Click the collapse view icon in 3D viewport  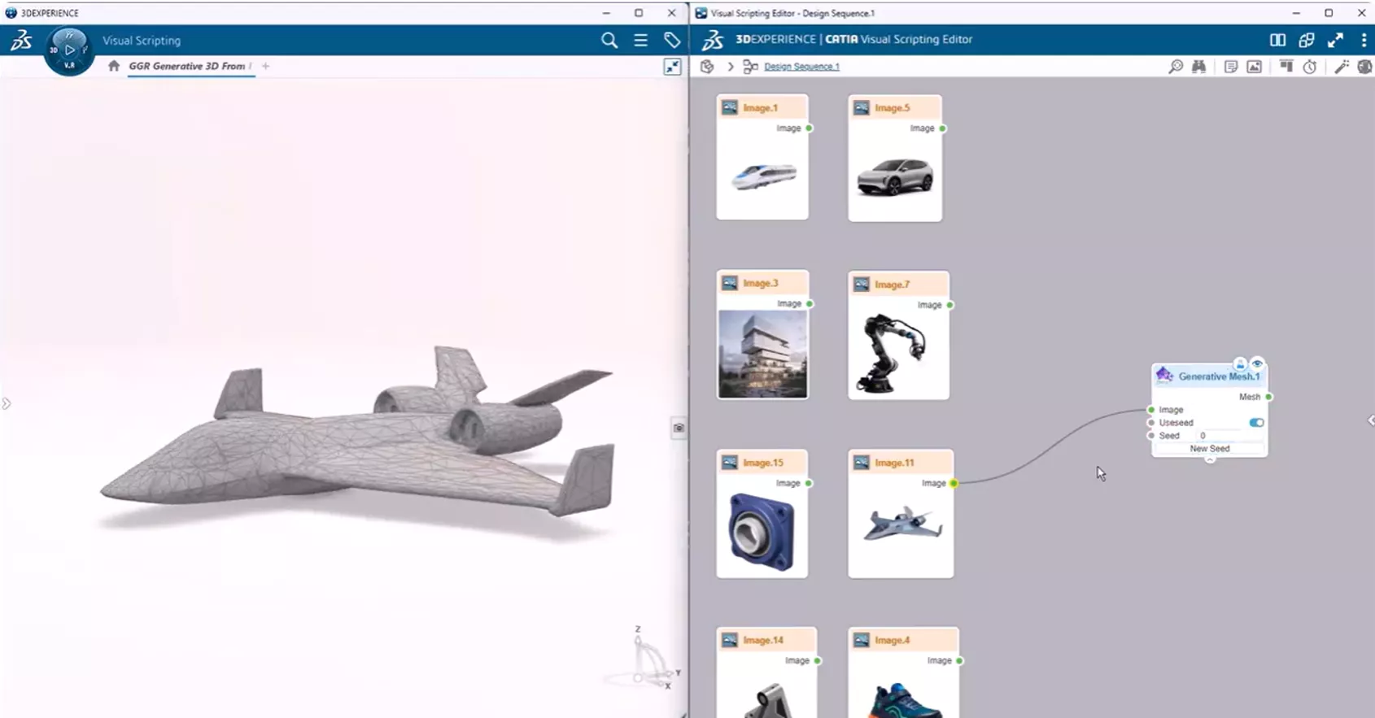(x=672, y=67)
